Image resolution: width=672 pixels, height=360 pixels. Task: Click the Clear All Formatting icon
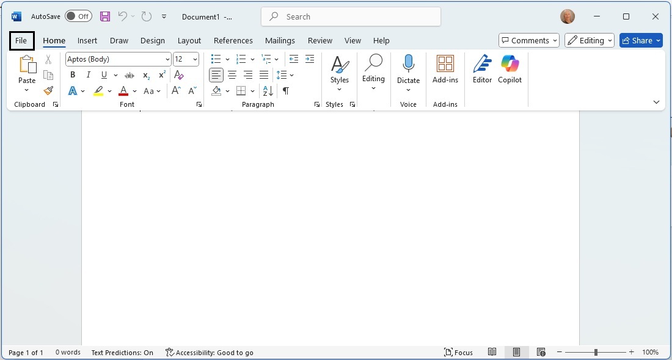coord(179,75)
